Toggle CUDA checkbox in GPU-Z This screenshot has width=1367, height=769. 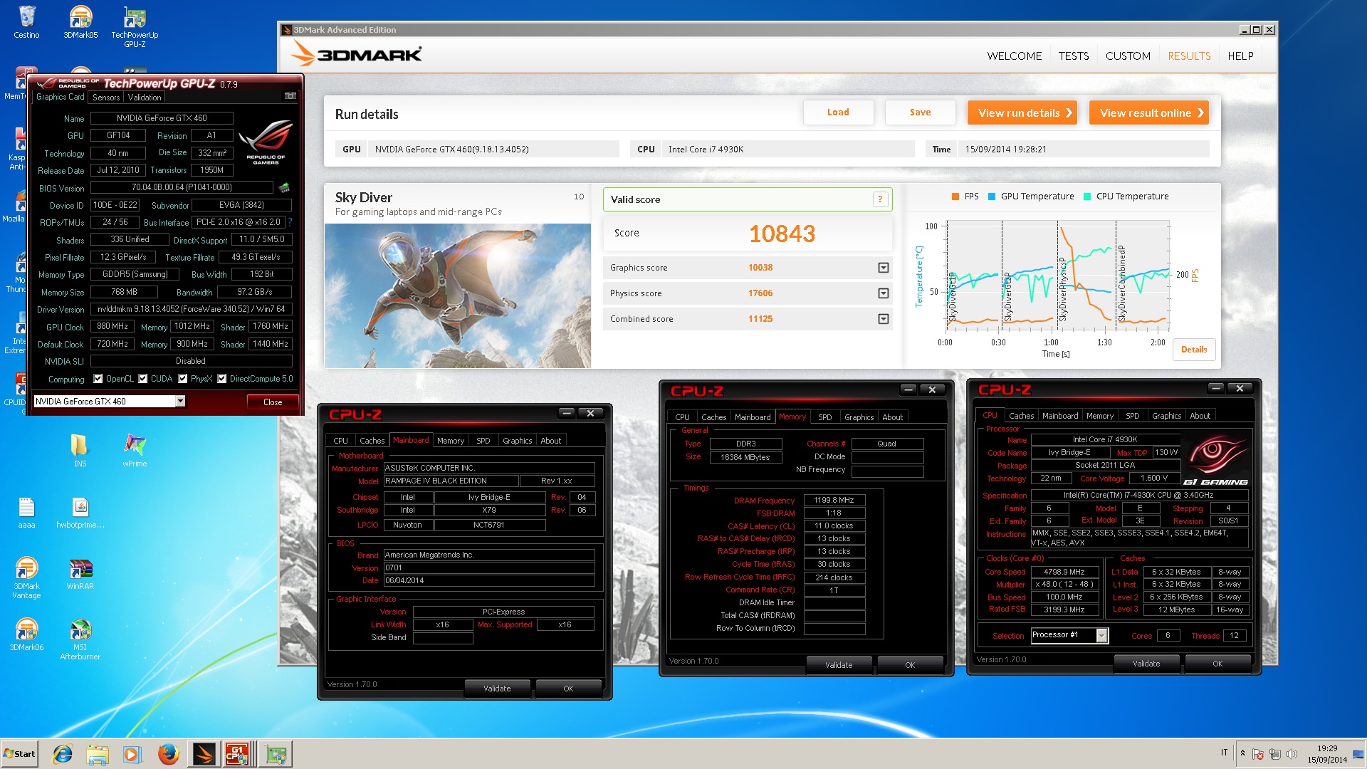pos(143,379)
